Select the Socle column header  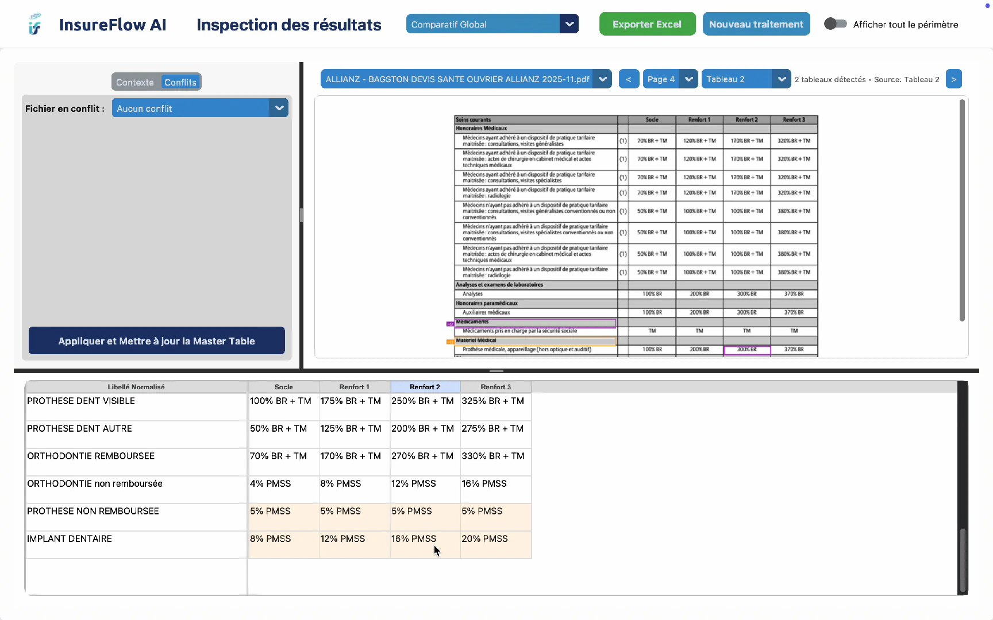tap(284, 387)
